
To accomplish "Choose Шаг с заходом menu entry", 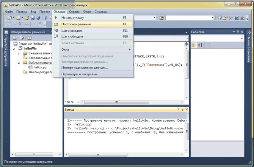I will 93,31.
